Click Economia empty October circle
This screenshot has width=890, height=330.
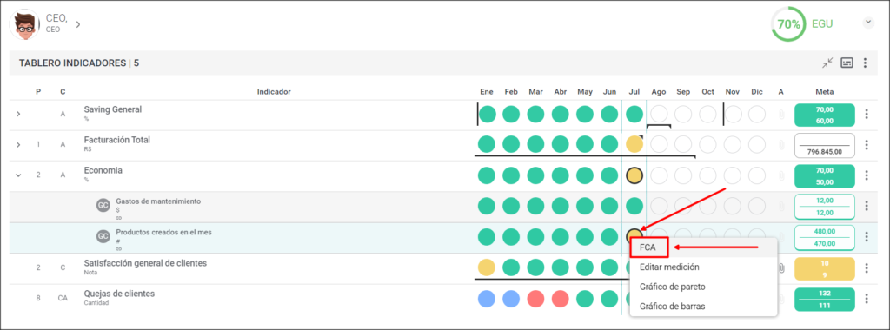pyautogui.click(x=707, y=175)
